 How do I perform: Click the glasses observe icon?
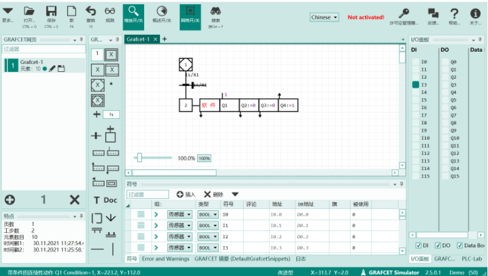(109, 12)
